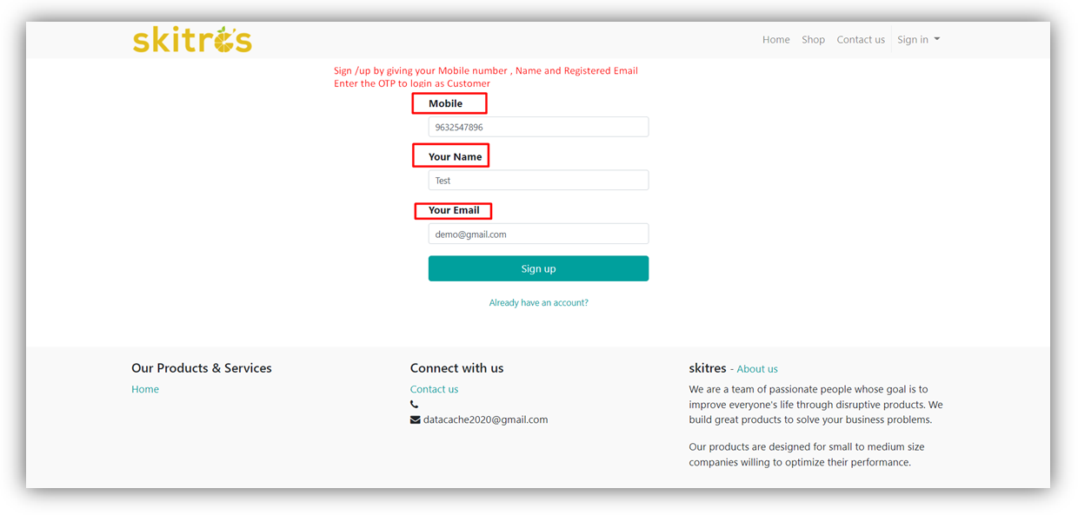Click the Our Products & Services heading

tap(202, 368)
